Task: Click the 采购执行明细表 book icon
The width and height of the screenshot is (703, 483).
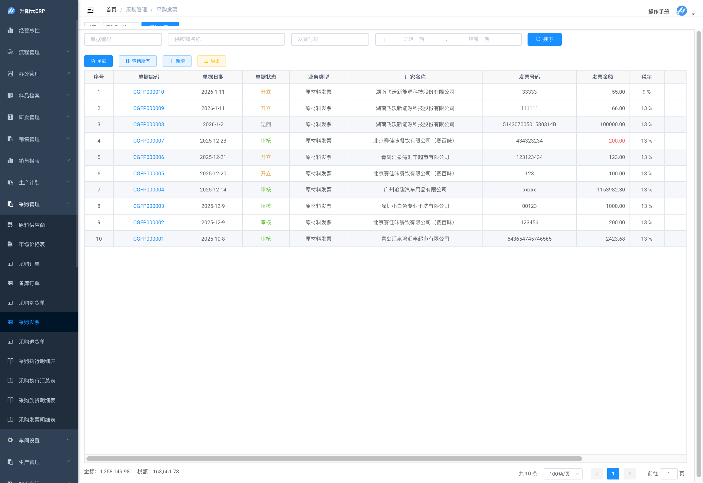Action: (x=10, y=361)
